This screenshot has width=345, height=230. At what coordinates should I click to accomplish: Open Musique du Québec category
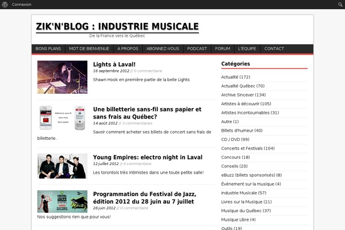(246, 211)
